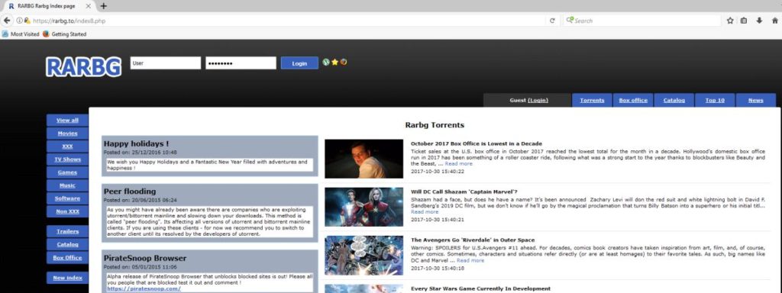Click the Most Visited bookmark label

click(24, 34)
